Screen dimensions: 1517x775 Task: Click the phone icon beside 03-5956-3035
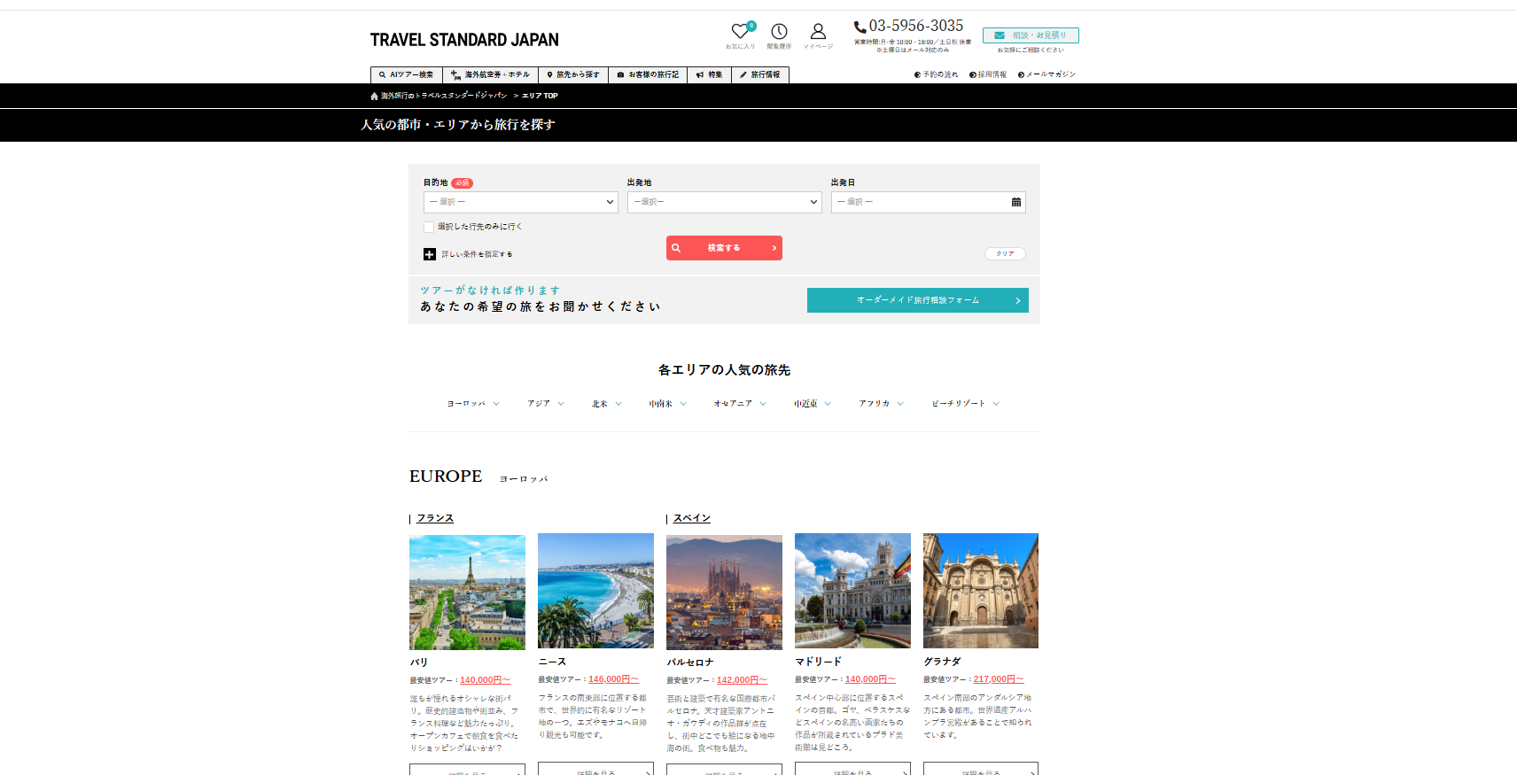[860, 27]
